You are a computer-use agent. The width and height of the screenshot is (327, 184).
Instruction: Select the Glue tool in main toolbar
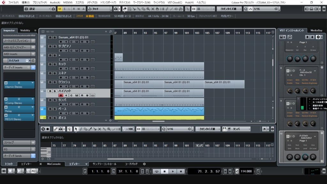pos(139,9)
